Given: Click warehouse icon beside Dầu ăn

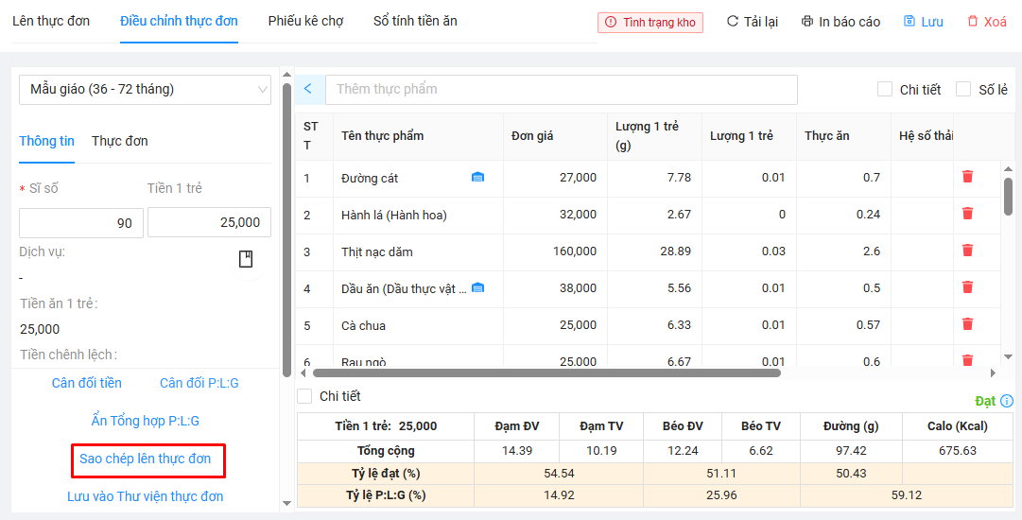Looking at the screenshot, I should 477,288.
